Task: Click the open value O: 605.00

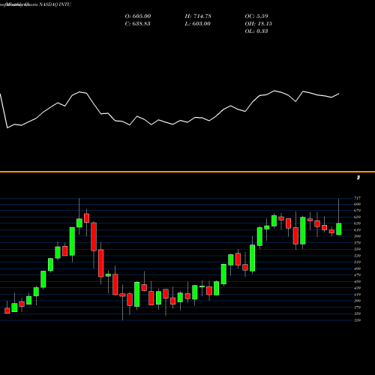Action: click(x=138, y=16)
